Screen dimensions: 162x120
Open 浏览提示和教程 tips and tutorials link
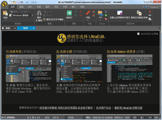(x=48, y=108)
